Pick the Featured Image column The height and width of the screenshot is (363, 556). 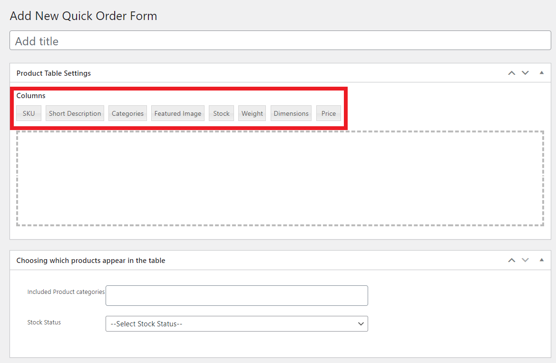tap(178, 113)
